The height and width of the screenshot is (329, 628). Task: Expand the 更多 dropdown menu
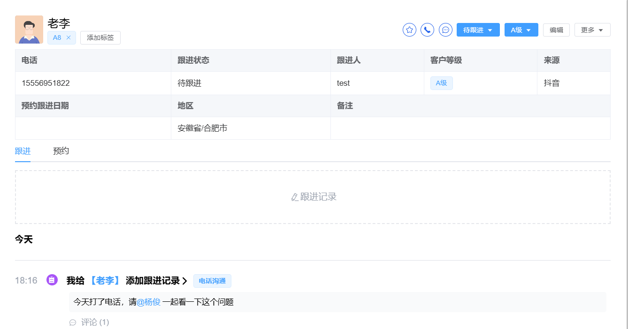pyautogui.click(x=592, y=30)
